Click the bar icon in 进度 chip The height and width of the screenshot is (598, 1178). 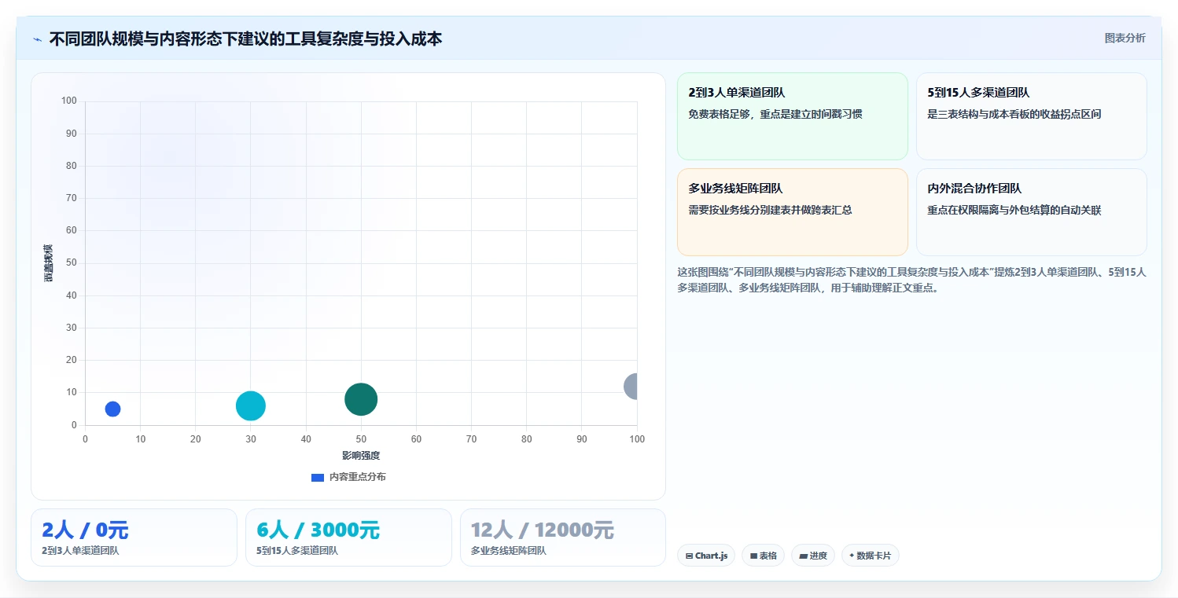tap(803, 556)
